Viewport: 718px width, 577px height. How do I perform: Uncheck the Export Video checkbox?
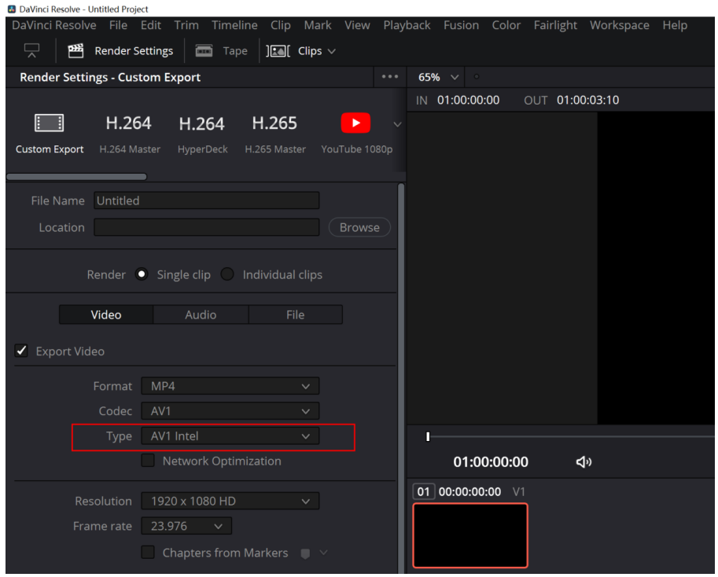[22, 351]
